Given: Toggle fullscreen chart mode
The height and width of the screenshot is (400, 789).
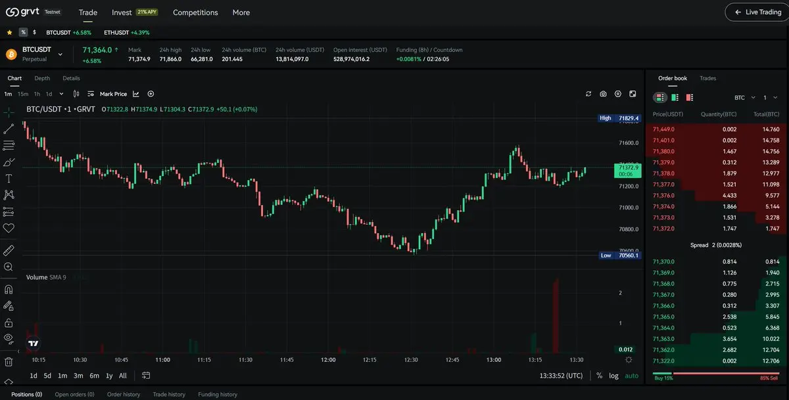Looking at the screenshot, I should [x=633, y=94].
